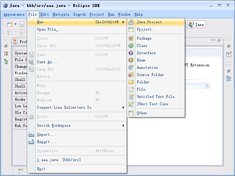Open the Run menu
Screen dimensions: 235x176
click(111, 15)
